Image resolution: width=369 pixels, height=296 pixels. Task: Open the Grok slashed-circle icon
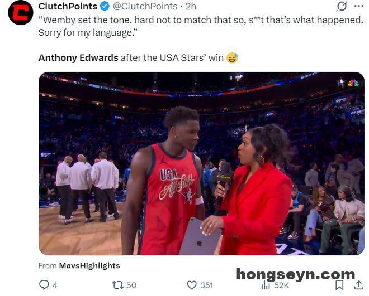pos(342,6)
